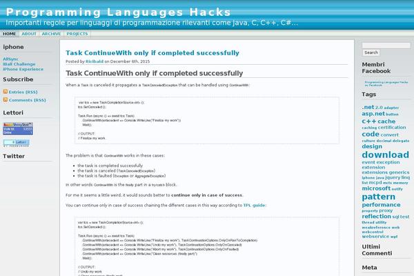Select the cache tag
This screenshot has width=414, height=276.
coord(386,121)
